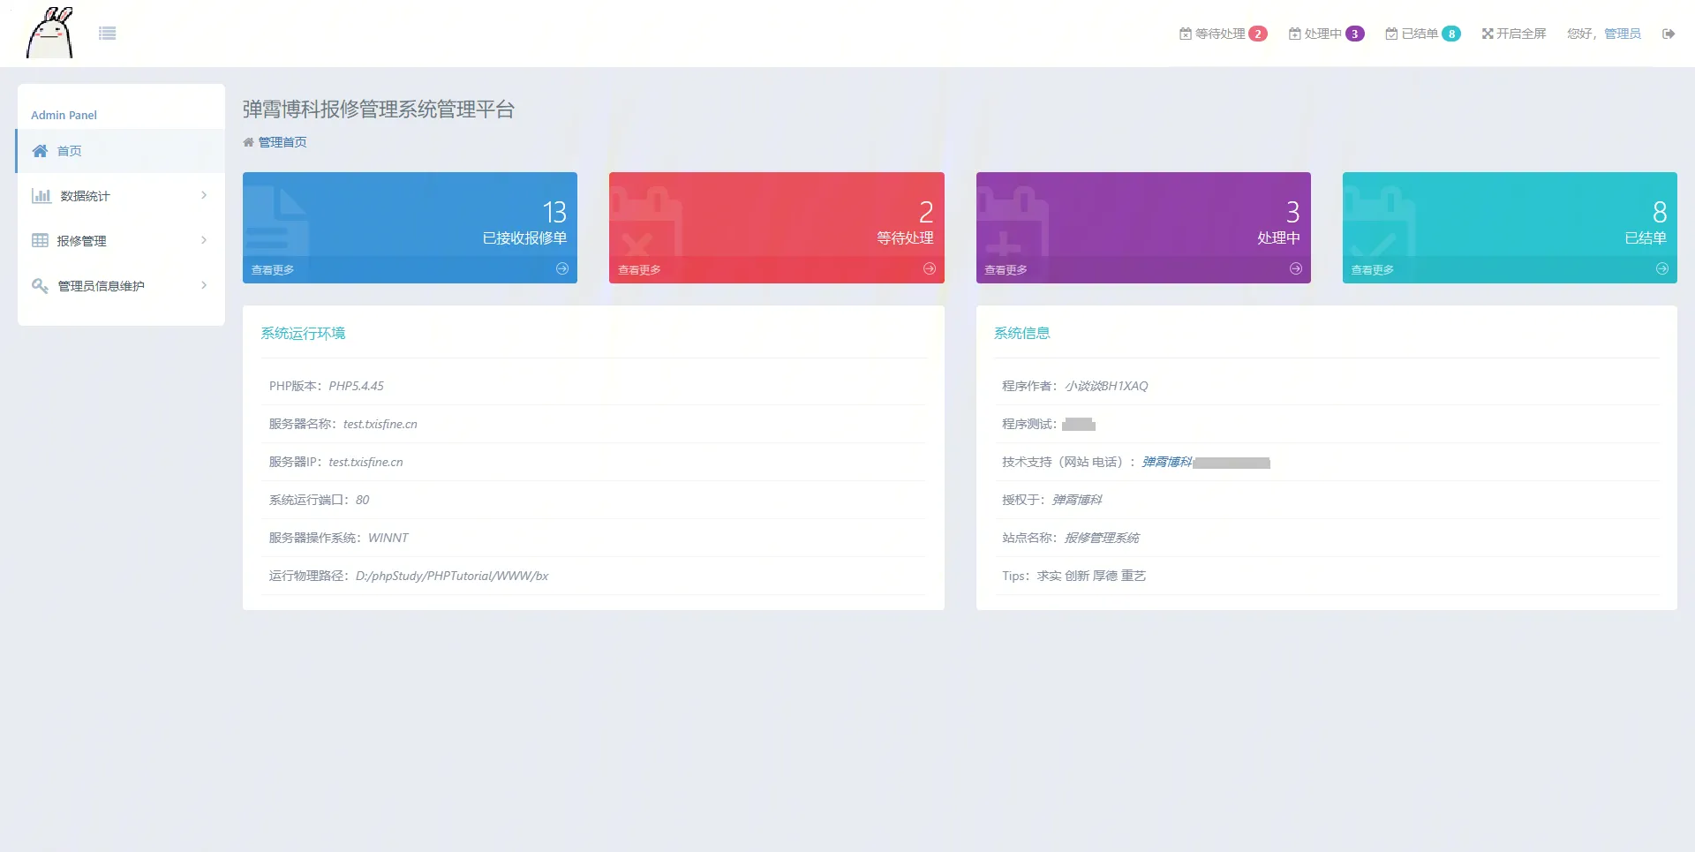
Task: Expand the 数据统计 sidebar menu chevron
Action: click(204, 195)
